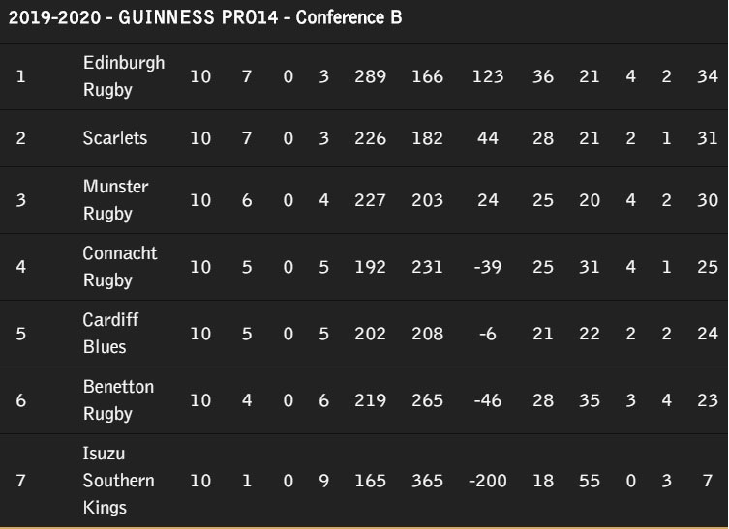The height and width of the screenshot is (529, 729).
Task: Select Edinburgh's total points value 34
Action: pyautogui.click(x=707, y=76)
